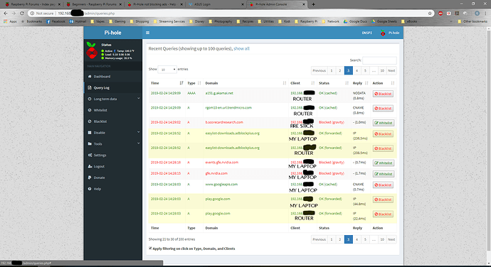Viewport: 491px width, 267px height.
Task: Sort by Action column sort icon
Action: [393, 83]
